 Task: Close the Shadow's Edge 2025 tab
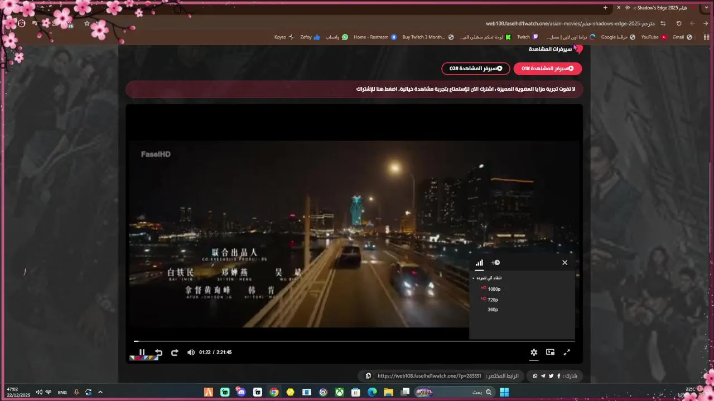point(619,7)
